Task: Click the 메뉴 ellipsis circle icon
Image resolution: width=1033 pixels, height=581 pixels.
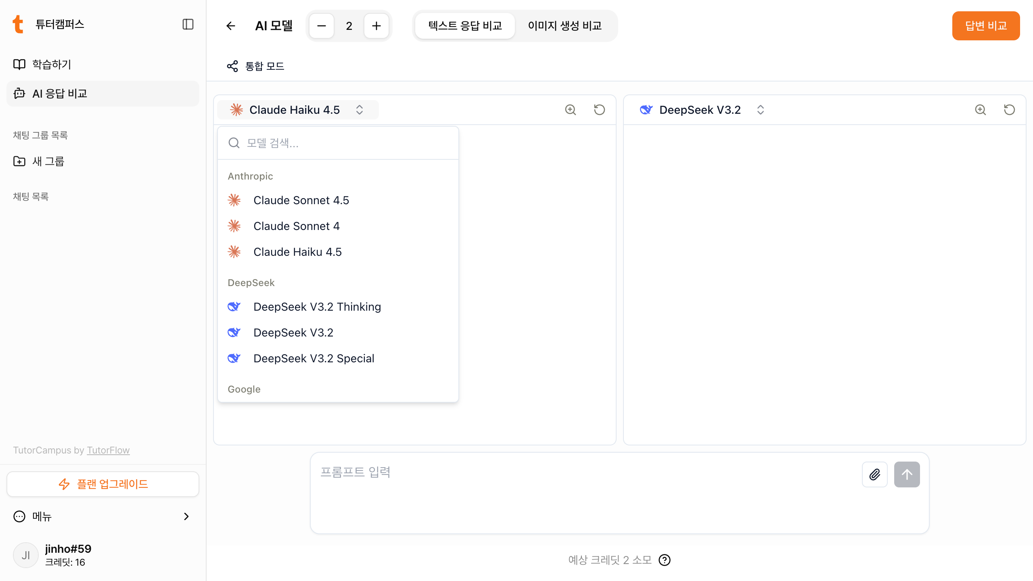Action: click(x=19, y=516)
